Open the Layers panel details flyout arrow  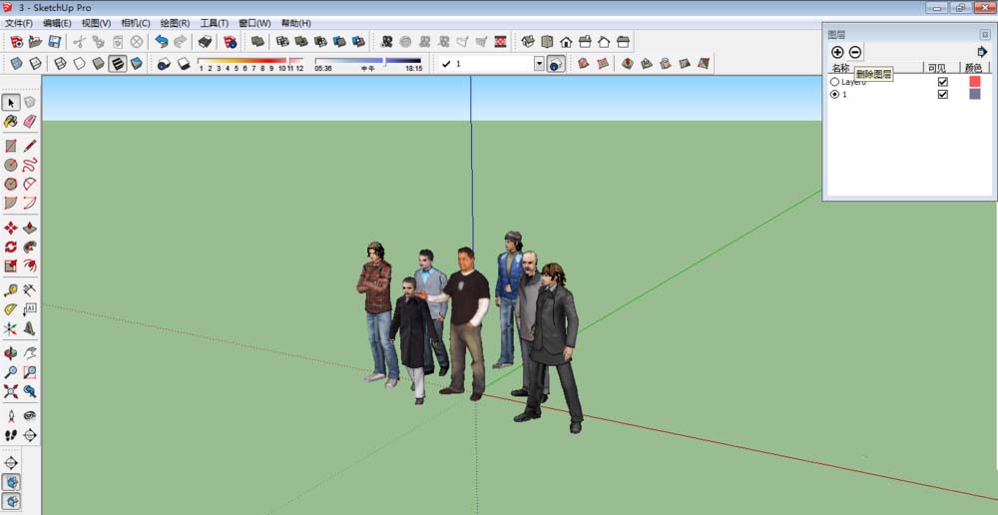click(982, 52)
